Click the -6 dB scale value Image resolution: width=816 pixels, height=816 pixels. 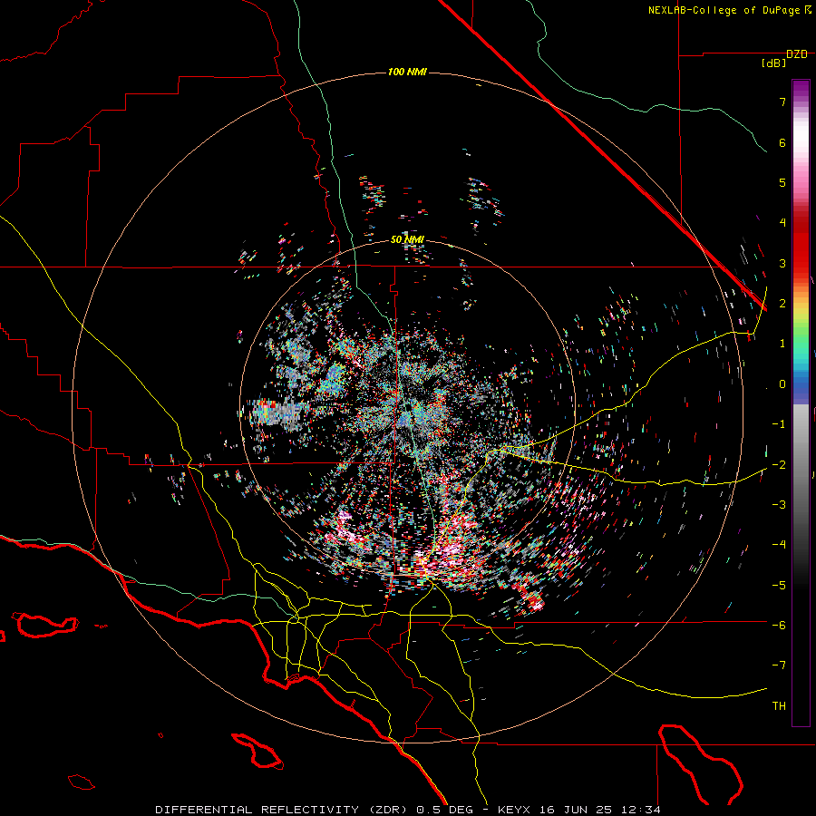click(779, 626)
